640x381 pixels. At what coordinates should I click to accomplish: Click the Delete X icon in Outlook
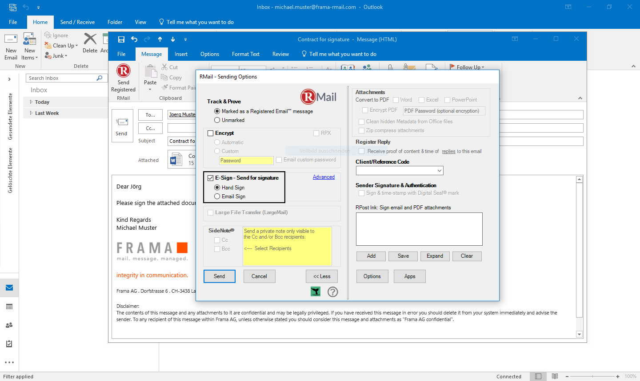90,39
